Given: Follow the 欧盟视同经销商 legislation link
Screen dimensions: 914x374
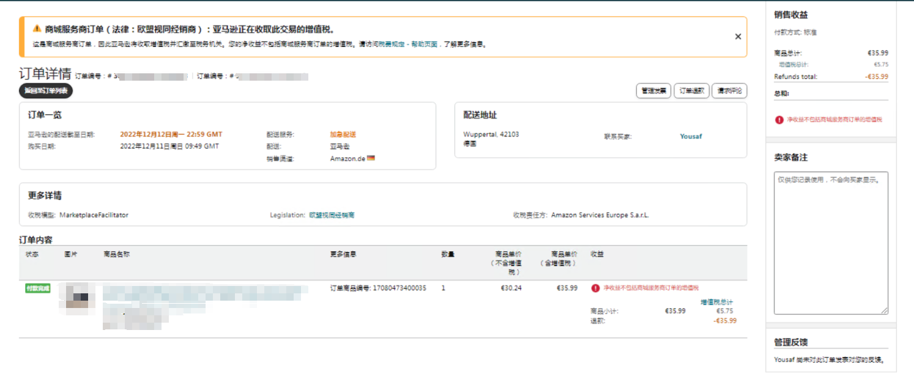Looking at the screenshot, I should 332,215.
